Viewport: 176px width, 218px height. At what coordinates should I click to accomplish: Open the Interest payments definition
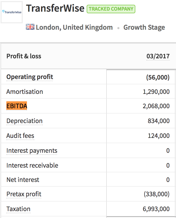pyautogui.click(x=32, y=151)
